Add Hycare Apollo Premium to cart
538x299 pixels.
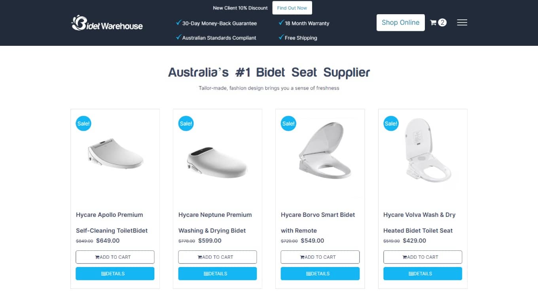click(x=115, y=257)
